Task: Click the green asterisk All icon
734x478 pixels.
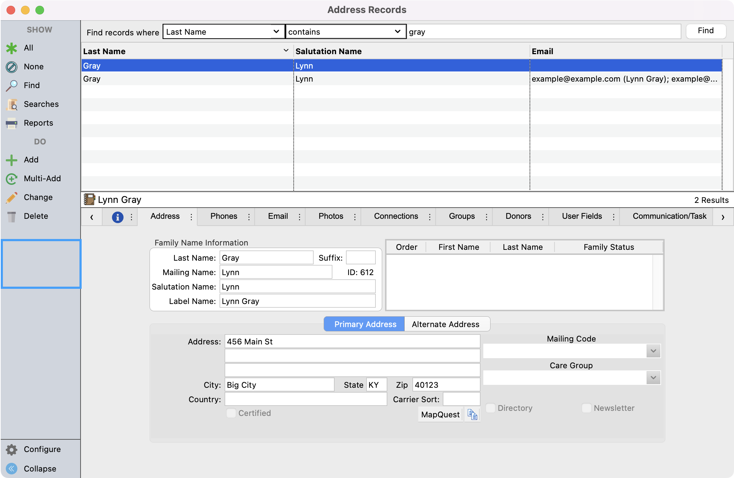Action: click(x=12, y=48)
